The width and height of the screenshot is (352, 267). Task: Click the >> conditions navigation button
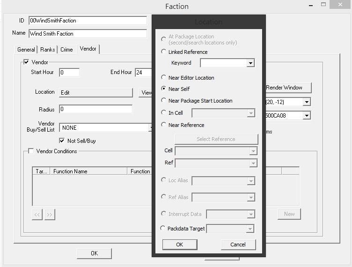[x=50, y=215]
